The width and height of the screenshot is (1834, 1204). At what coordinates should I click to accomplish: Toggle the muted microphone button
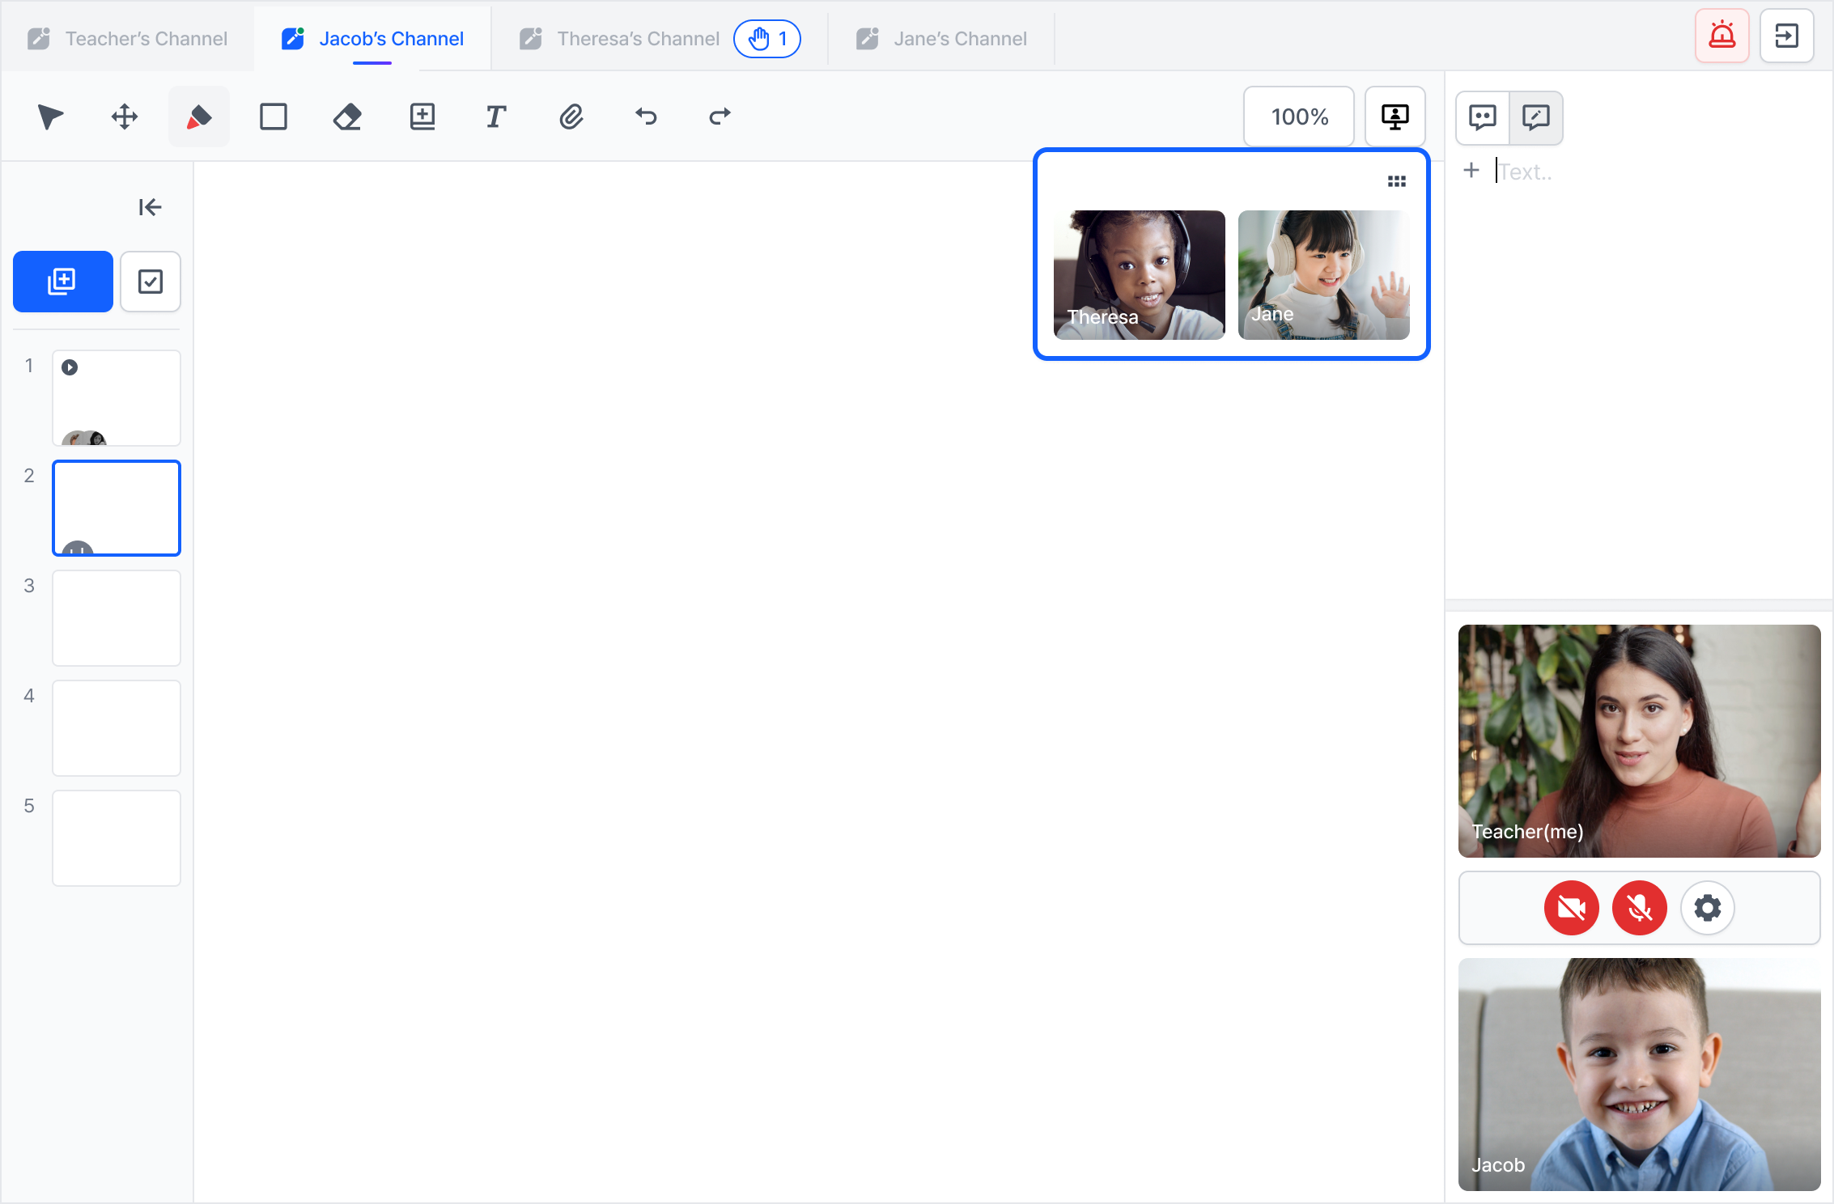pyautogui.click(x=1640, y=908)
